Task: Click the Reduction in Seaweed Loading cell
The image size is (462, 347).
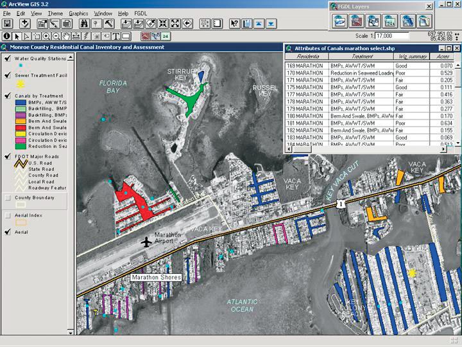Action: 361,73
